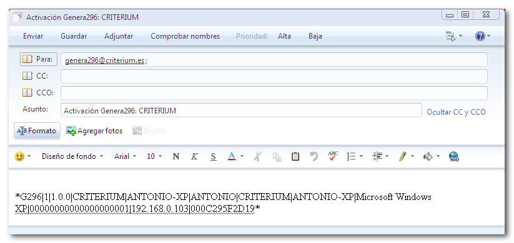This screenshot has width=514, height=243.
Task: Click the highlighter pen icon
Action: pos(402,156)
